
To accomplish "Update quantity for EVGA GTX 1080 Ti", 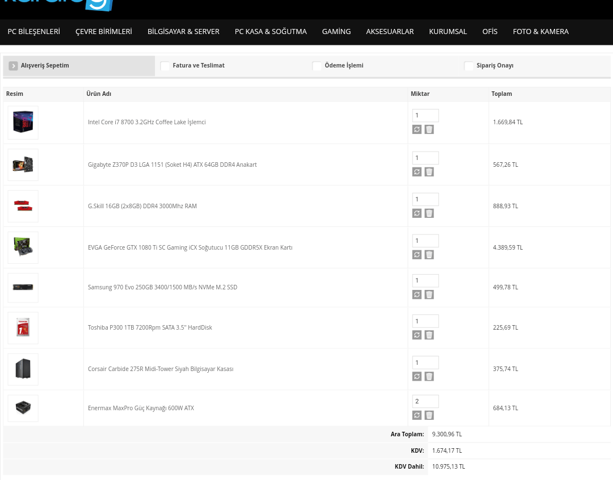I will (x=417, y=255).
